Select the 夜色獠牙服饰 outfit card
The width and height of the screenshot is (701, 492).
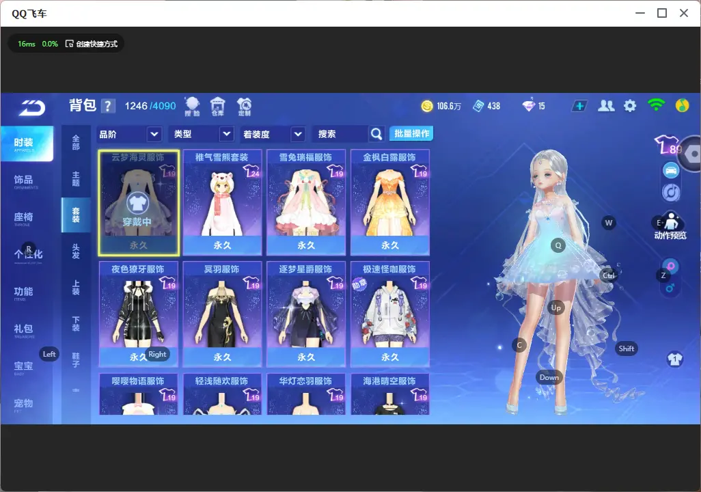139,314
